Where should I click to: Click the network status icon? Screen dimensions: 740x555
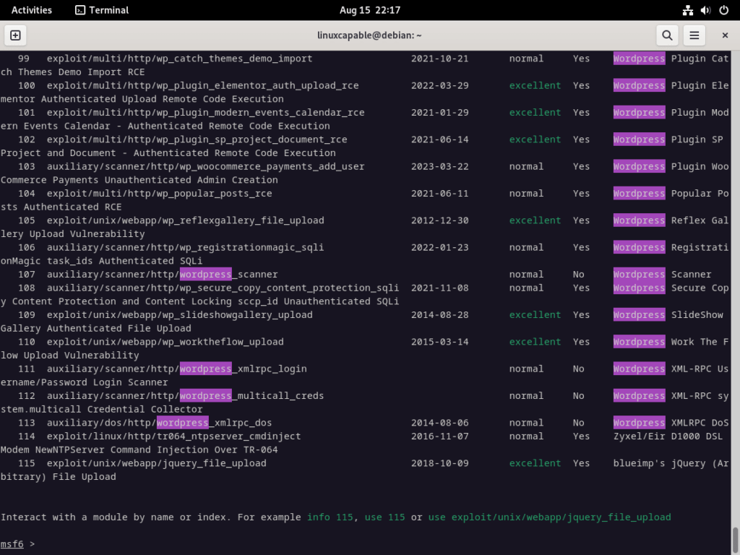[688, 10]
